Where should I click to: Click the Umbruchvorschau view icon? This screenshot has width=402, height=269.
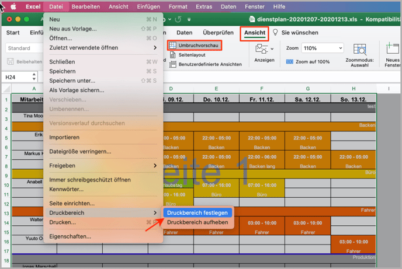(172, 46)
